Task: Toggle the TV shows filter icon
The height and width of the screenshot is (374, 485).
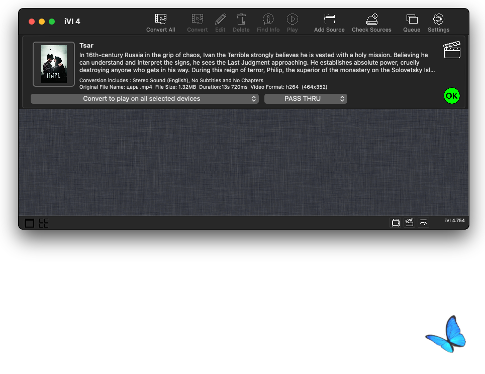Action: [396, 223]
